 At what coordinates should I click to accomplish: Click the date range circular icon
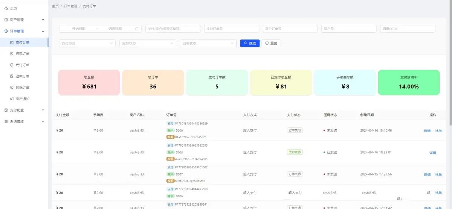pos(137,29)
